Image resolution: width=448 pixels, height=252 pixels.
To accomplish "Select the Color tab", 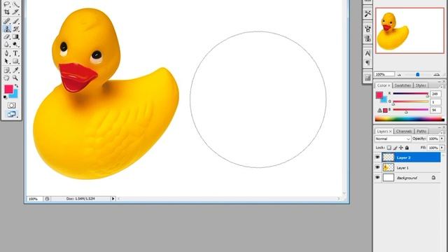I will click(x=383, y=85).
